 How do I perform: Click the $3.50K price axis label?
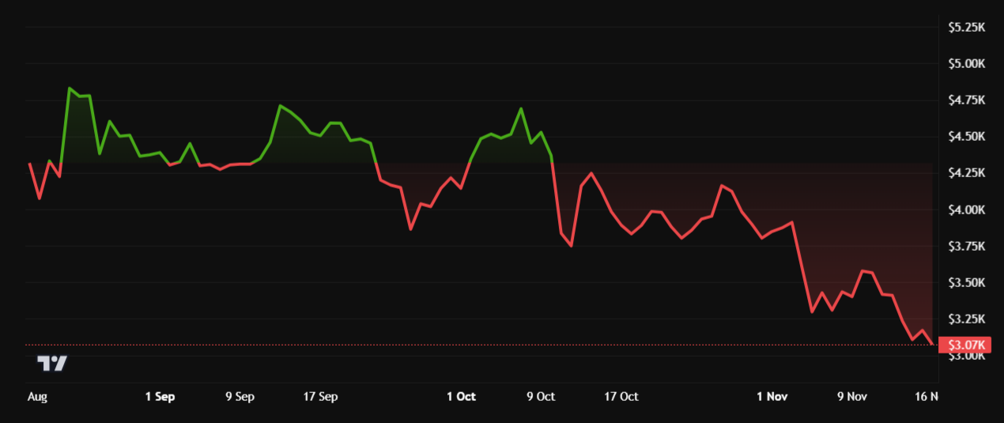coord(967,283)
